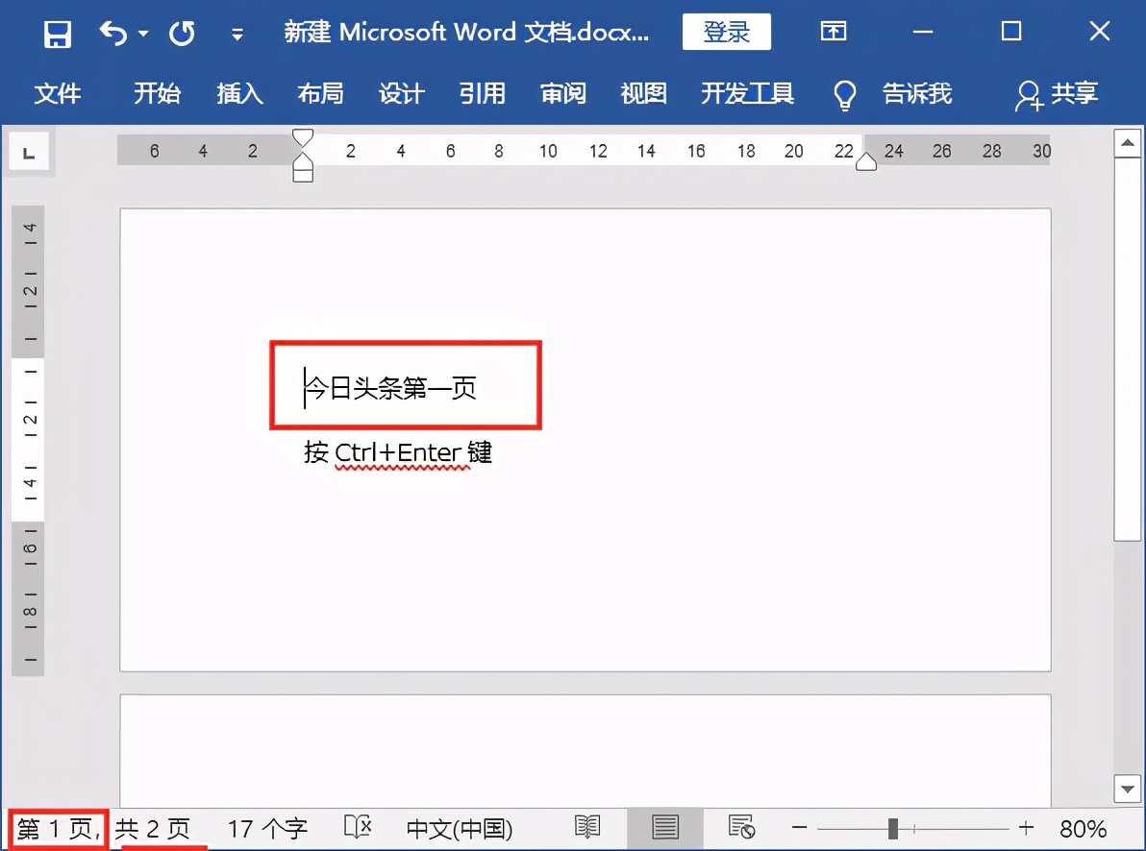
Task: Click the Save icon in quick access toolbar
Action: click(x=57, y=34)
